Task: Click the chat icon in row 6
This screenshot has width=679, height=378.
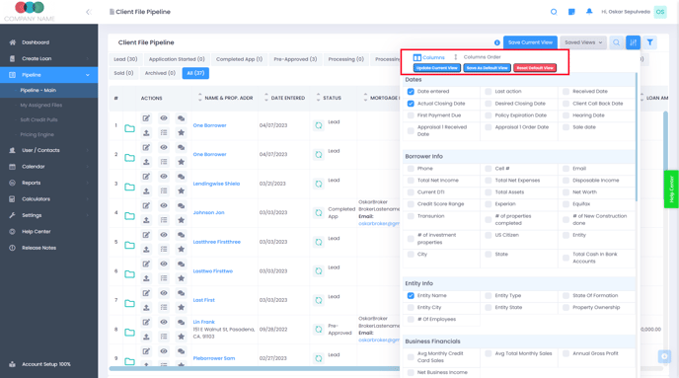Action: [181, 264]
